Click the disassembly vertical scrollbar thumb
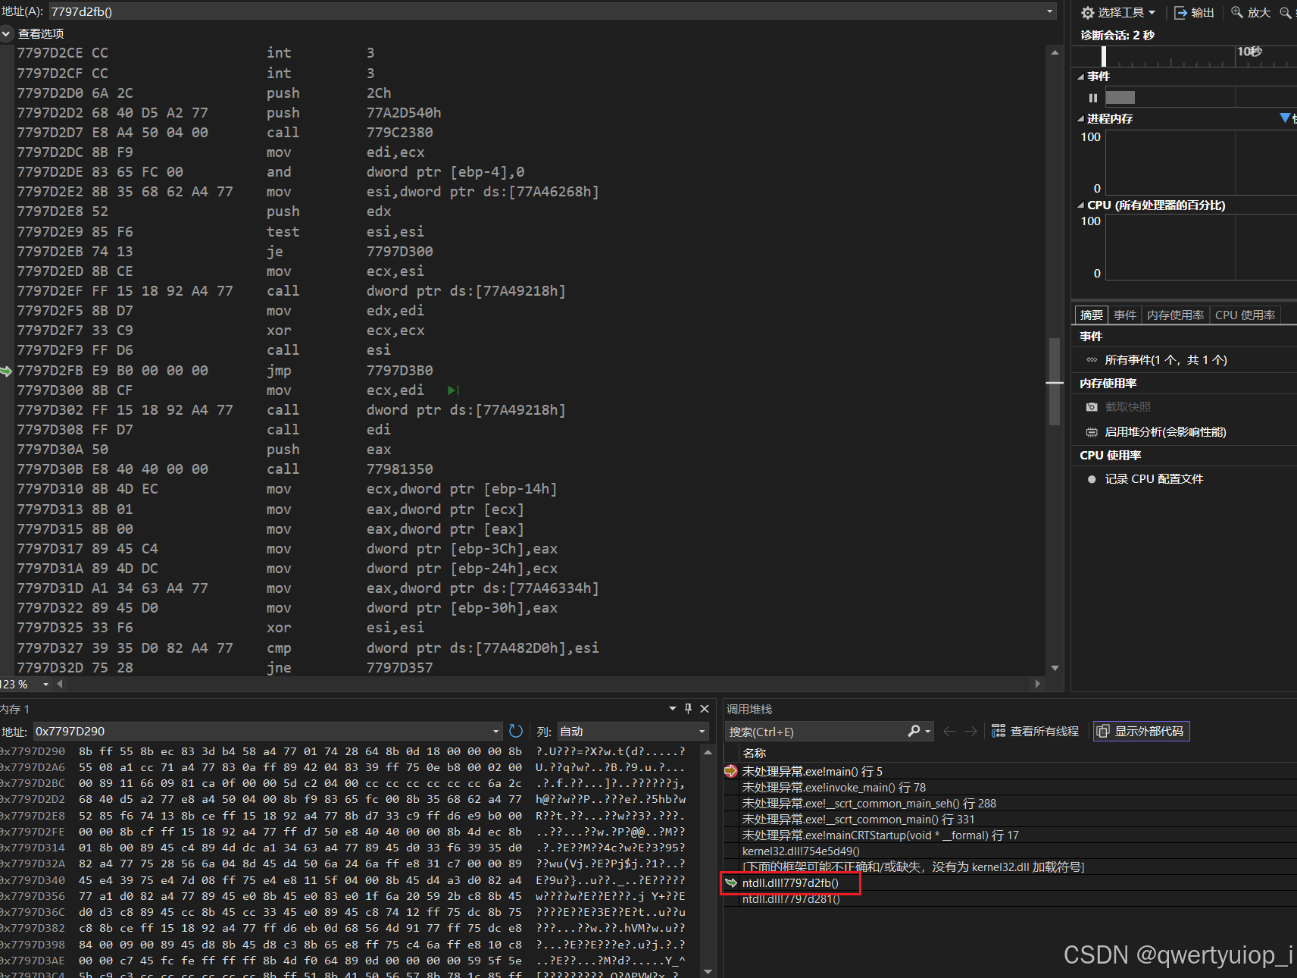 click(x=1054, y=382)
